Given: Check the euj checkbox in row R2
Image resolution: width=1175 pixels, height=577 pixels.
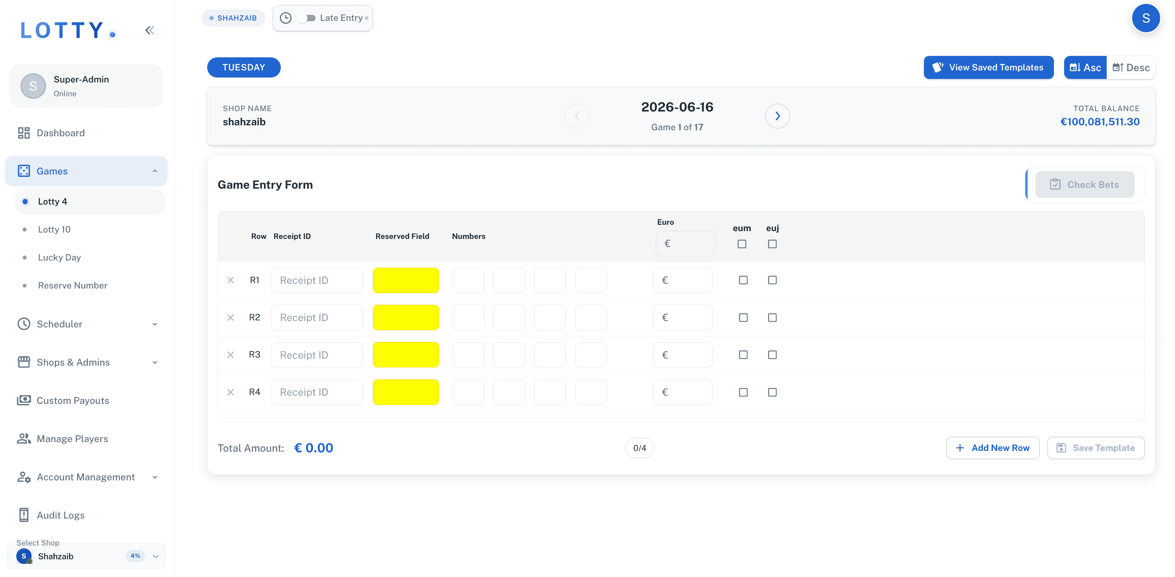Looking at the screenshot, I should [x=772, y=318].
